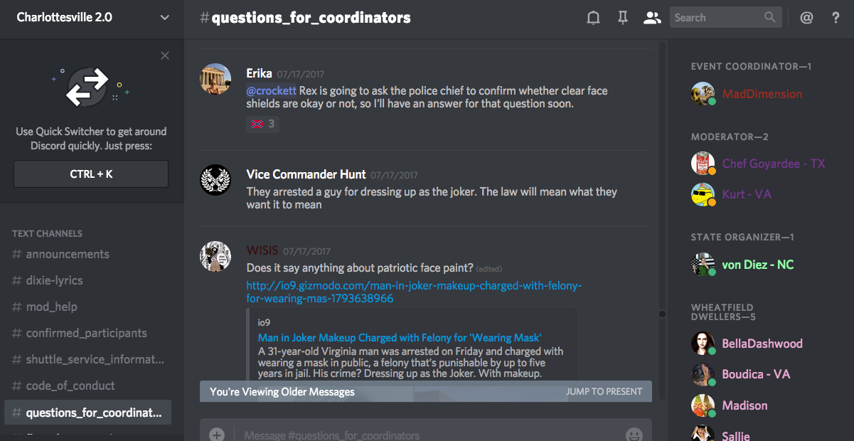Screen dimensions: 854x441
Task: Select the code_of_conduct channel
Action: (70, 386)
